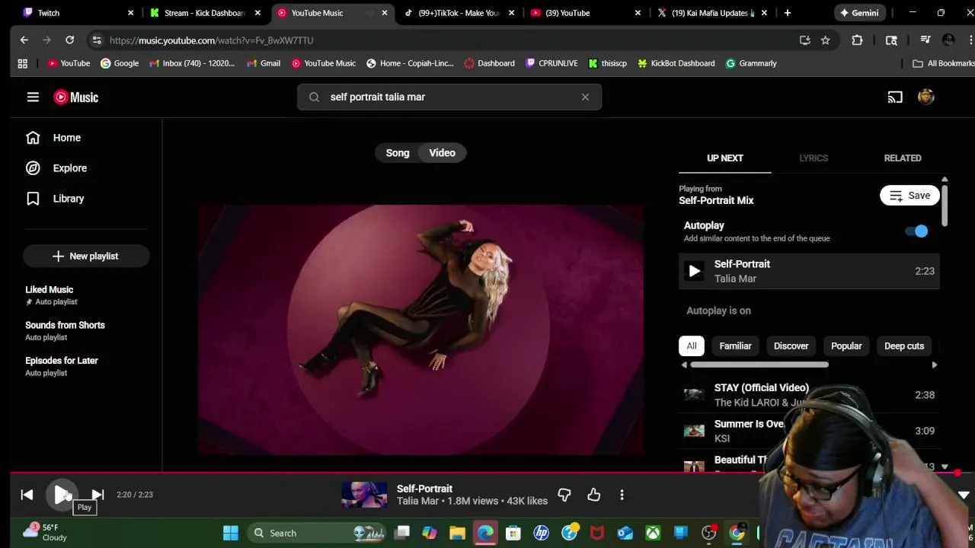Click the search box with self portrait talia mar
The width and height of the screenshot is (975, 548).
tap(449, 97)
